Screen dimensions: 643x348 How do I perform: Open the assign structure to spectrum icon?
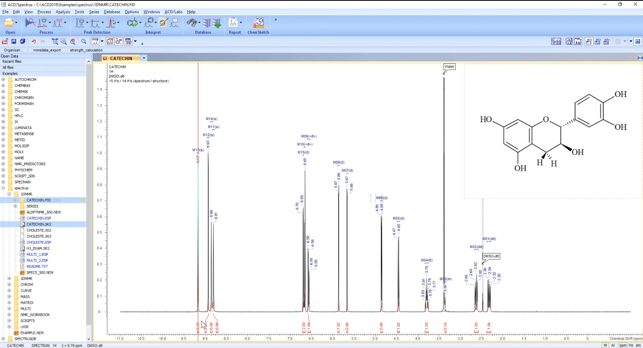[150, 23]
